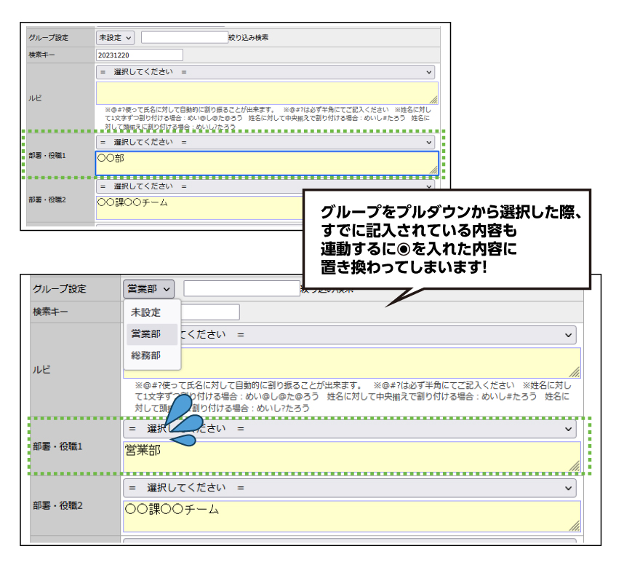Open the 未設定 group dropdown in upper form

tap(116, 37)
